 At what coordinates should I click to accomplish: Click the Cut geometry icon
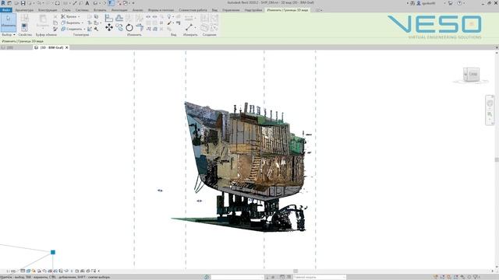(62, 23)
